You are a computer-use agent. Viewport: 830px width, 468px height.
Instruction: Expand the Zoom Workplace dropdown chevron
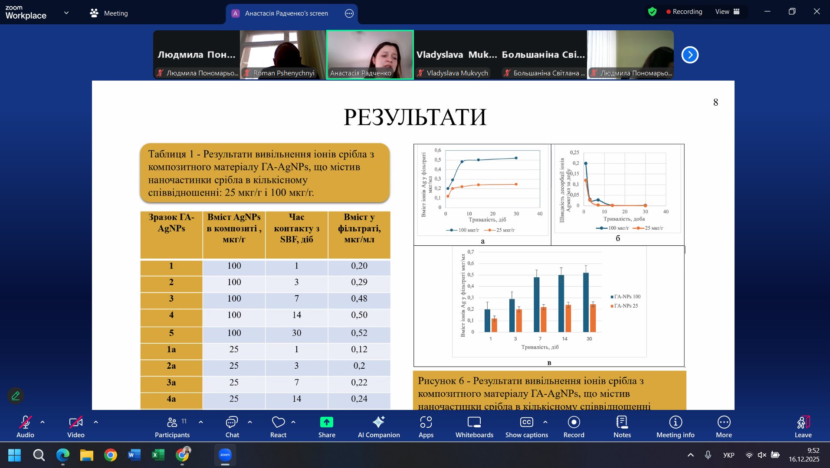pos(66,13)
